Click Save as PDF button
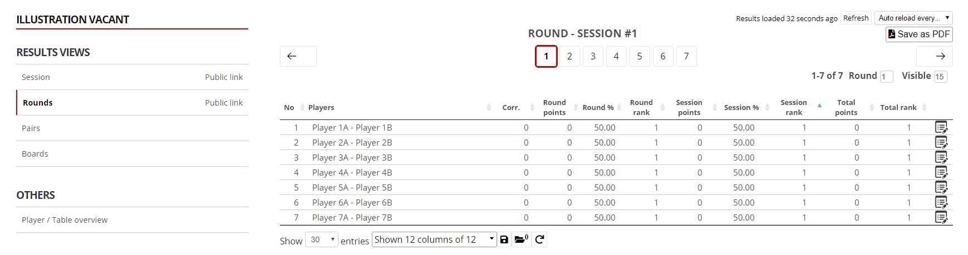968x255 pixels. (918, 34)
